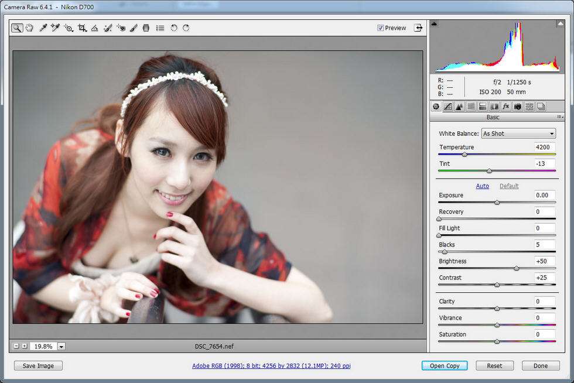Select the Hand tool
This screenshot has height=383, width=574.
click(x=29, y=28)
